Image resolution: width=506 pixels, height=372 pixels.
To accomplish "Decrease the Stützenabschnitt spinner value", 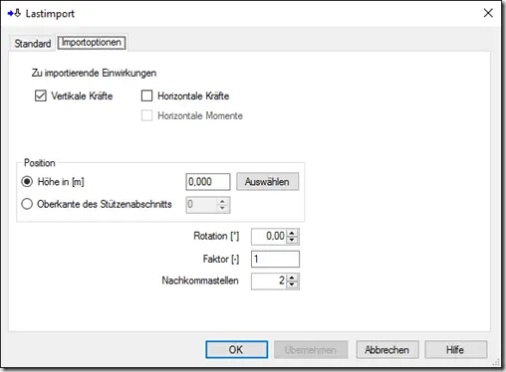I will [222, 208].
